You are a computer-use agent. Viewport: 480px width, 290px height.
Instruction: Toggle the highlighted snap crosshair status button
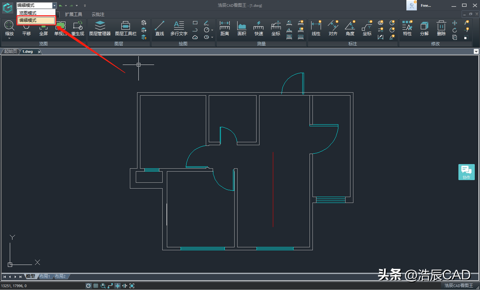click(x=117, y=286)
